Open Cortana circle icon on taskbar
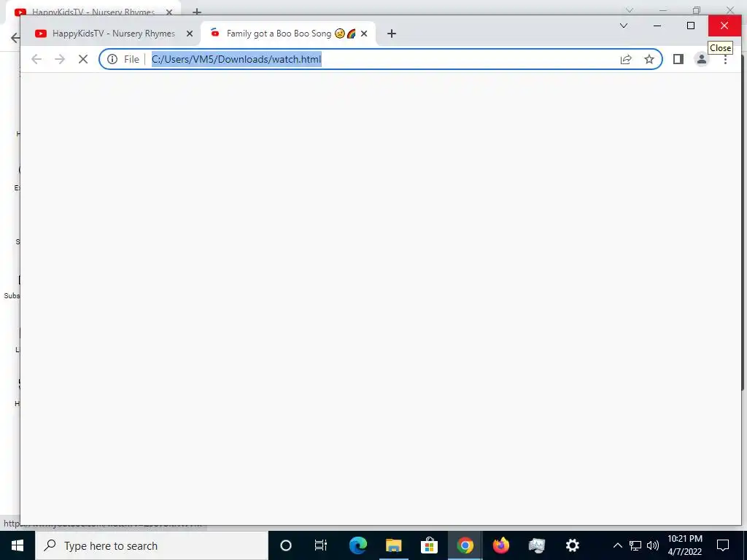The height and width of the screenshot is (560, 747). [x=285, y=545]
